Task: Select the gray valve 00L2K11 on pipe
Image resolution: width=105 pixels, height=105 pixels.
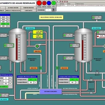Action: pos(97,72)
